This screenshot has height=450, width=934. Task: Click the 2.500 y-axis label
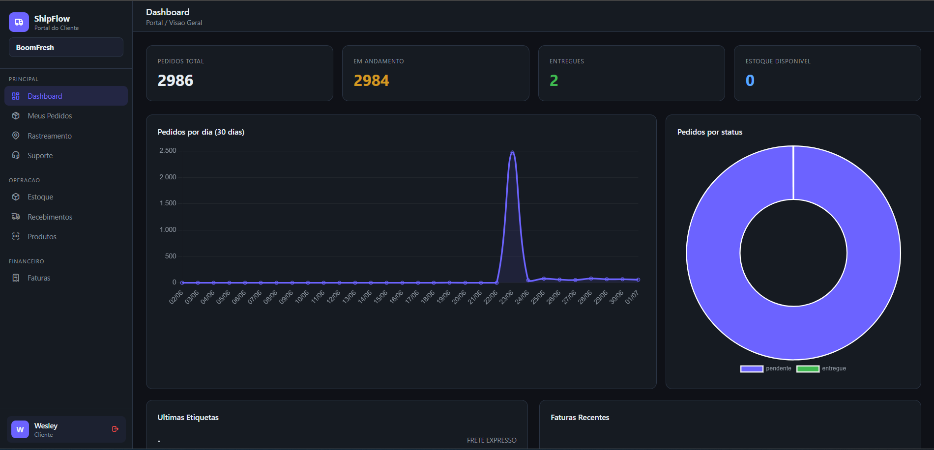point(168,150)
